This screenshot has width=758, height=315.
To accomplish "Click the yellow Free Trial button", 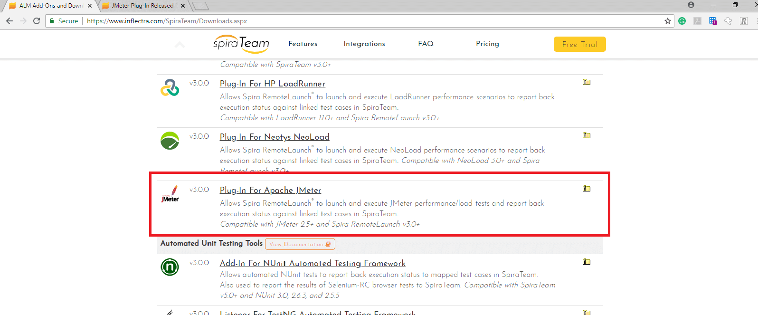I will click(x=579, y=44).
